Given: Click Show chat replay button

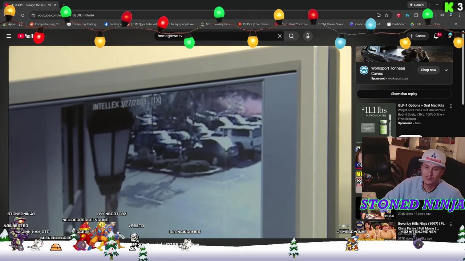Looking at the screenshot, I should click(x=404, y=94).
